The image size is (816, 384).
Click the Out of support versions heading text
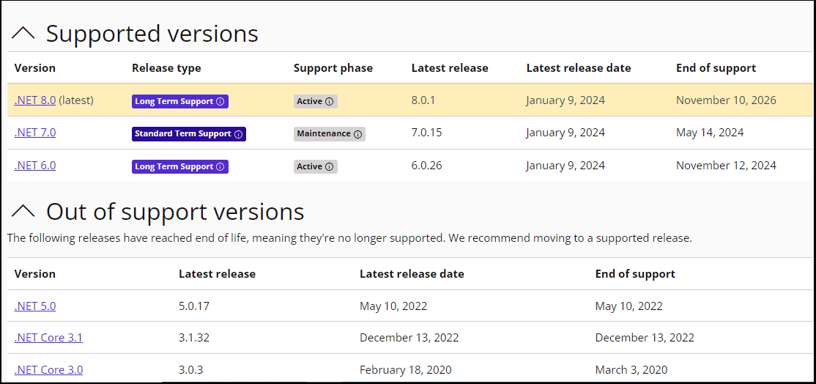(x=175, y=211)
